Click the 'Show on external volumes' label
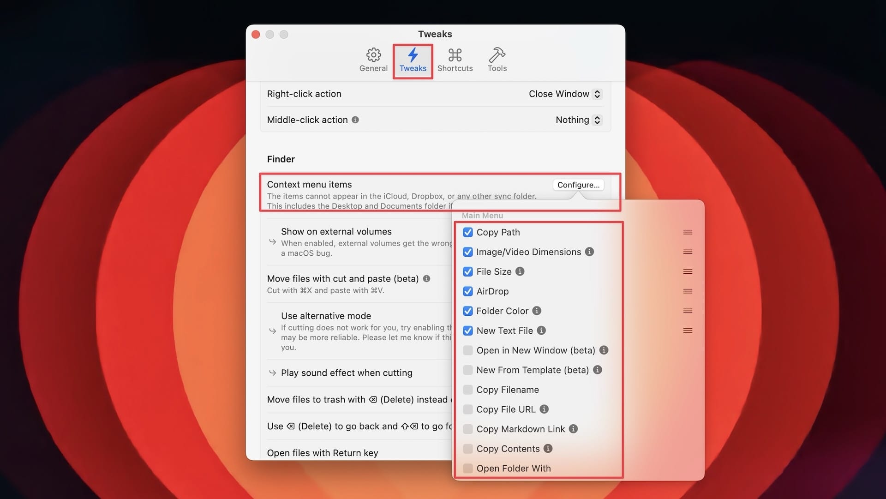Screen dimensions: 886x499 [x=336, y=232]
